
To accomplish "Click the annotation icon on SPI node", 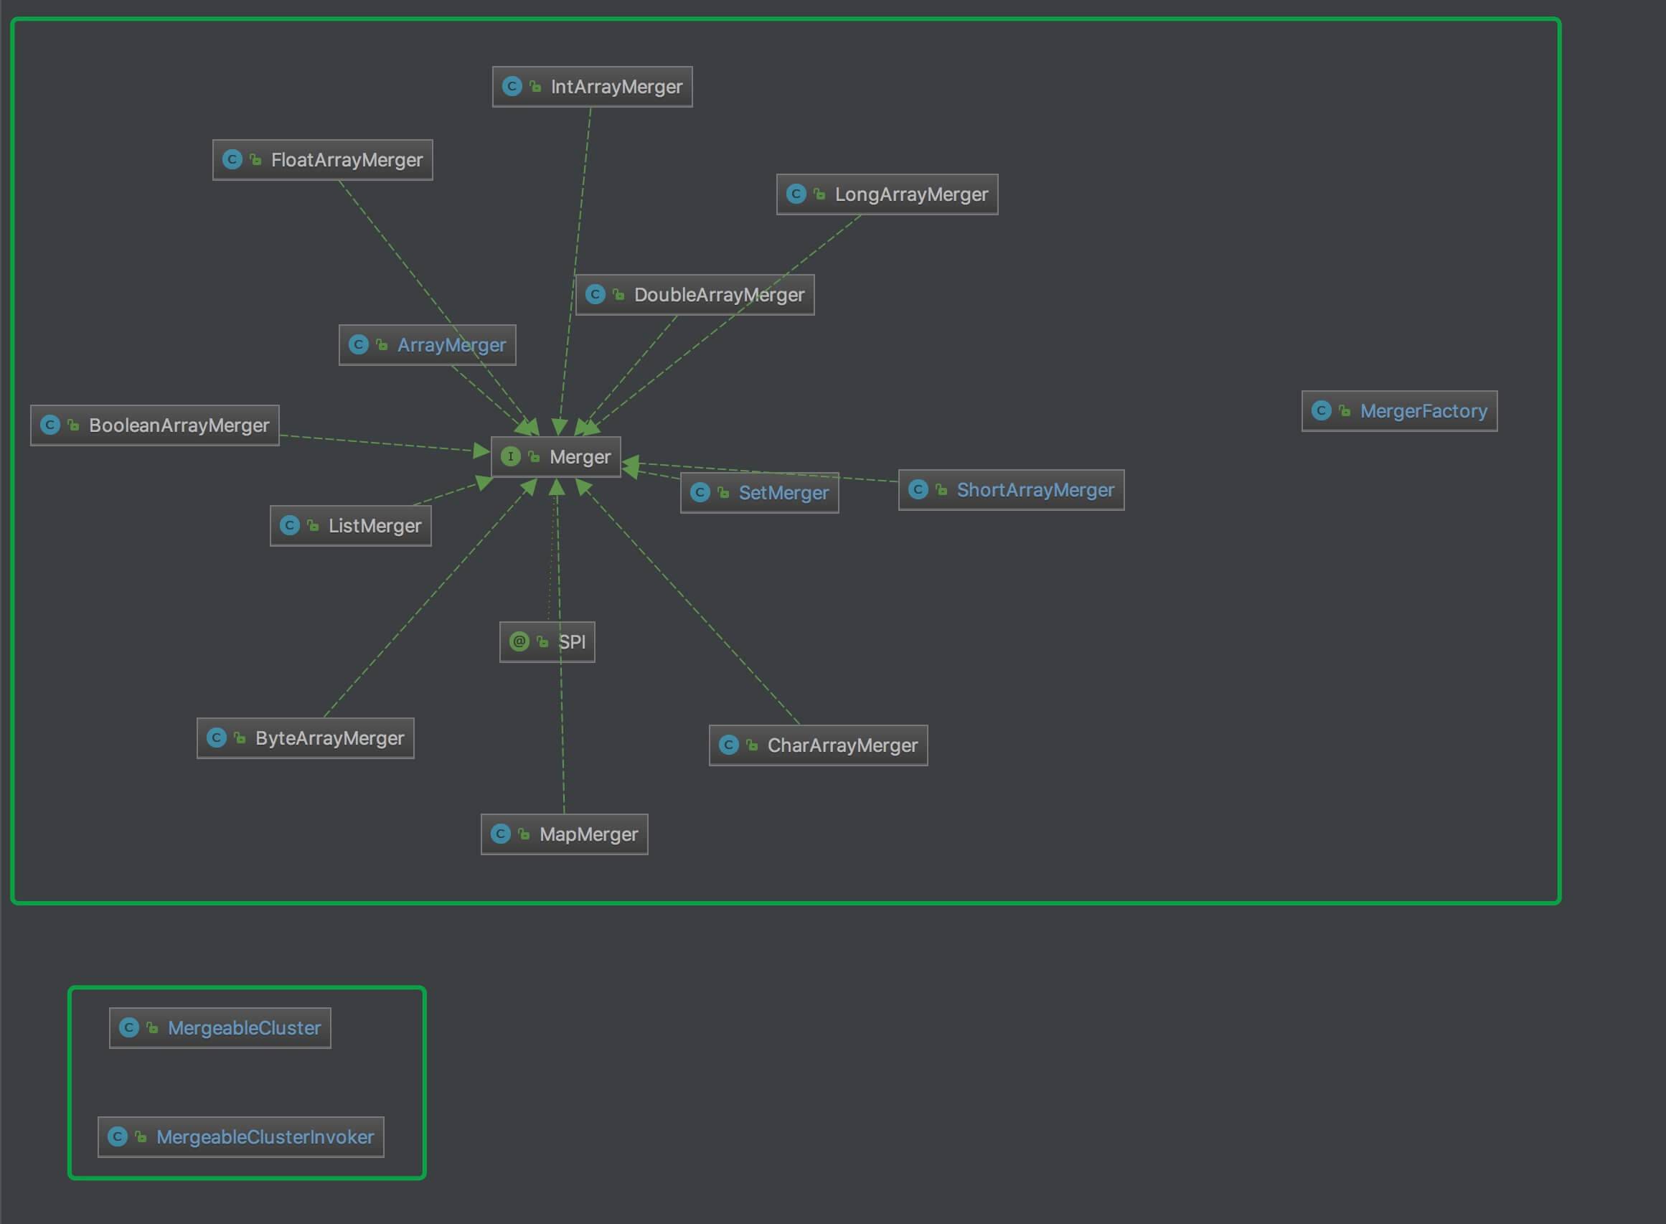I will tap(519, 641).
